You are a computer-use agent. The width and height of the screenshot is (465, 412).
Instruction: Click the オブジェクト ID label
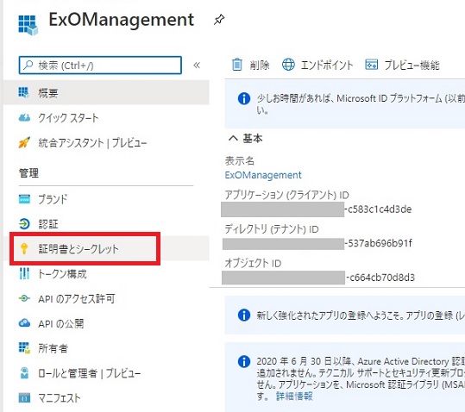[253, 263]
